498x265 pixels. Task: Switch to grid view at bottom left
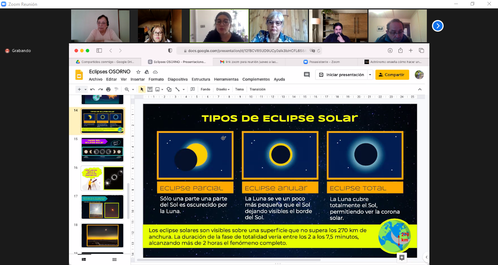[x=114, y=259]
